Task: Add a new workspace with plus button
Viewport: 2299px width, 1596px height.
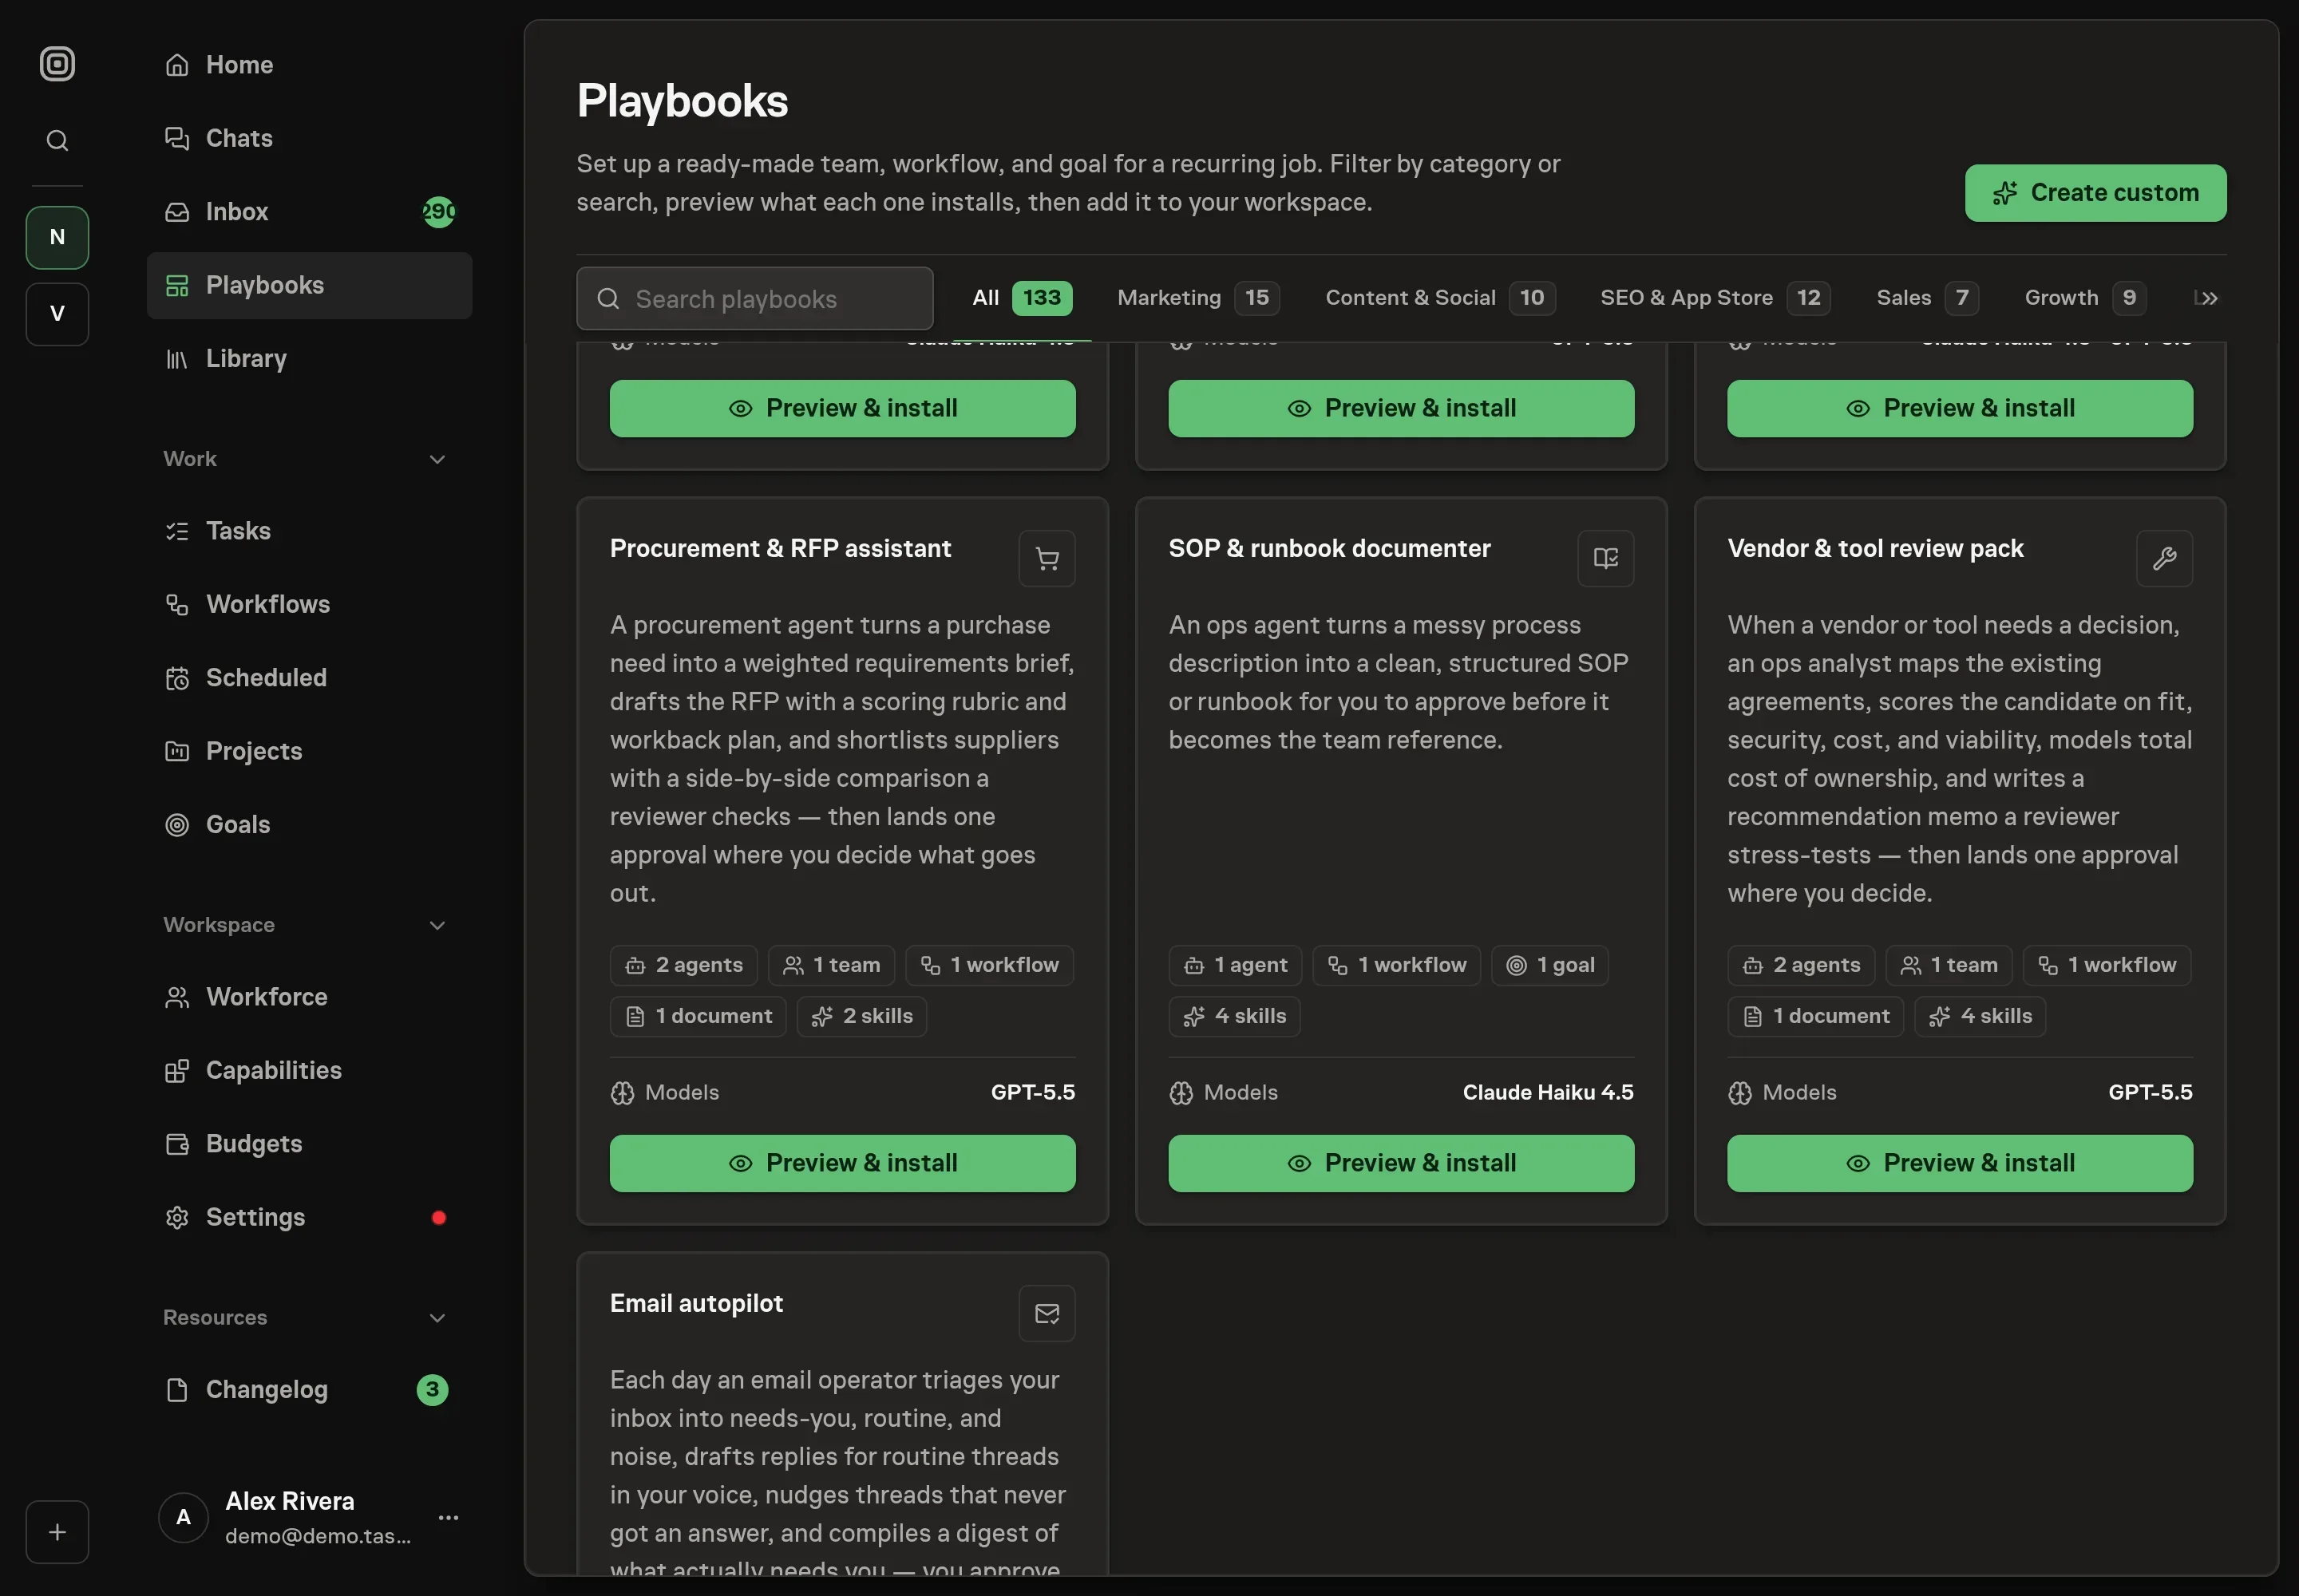Action: [x=57, y=1532]
